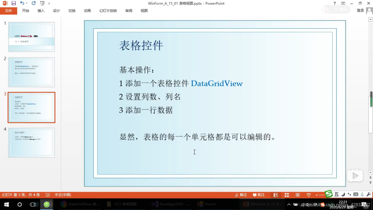Switch to the 插入 ribbon tab
Viewport: 373px width, 210px height.
[x=41, y=11]
